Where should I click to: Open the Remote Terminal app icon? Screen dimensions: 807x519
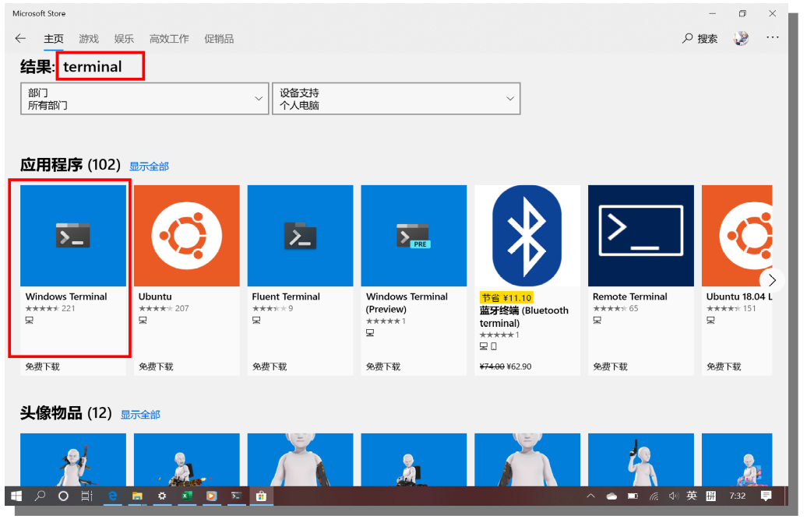(640, 236)
